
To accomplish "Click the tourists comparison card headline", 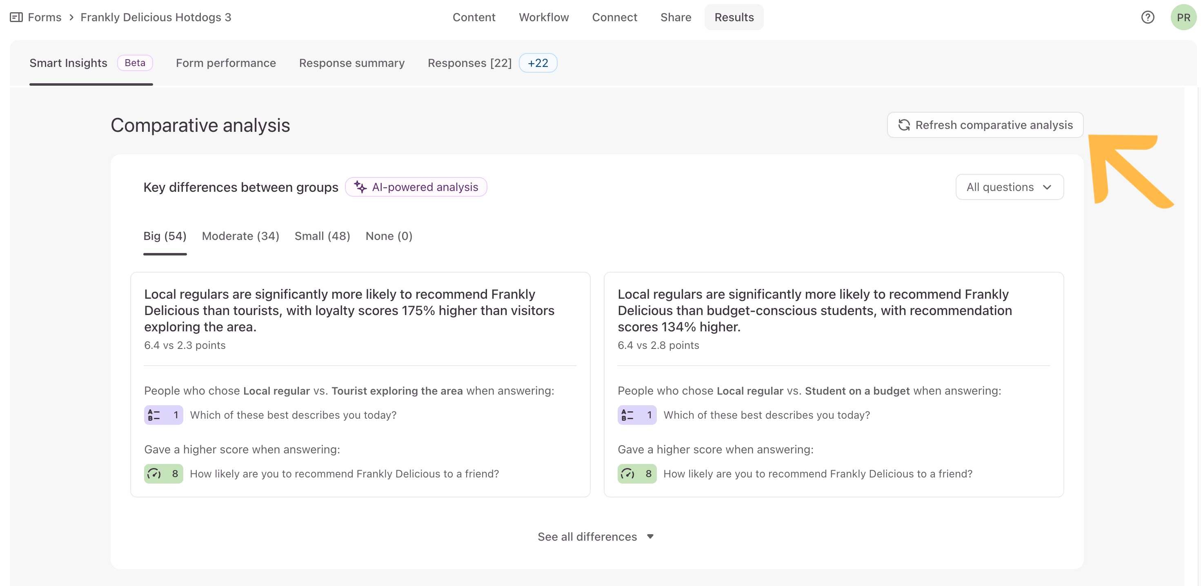I will 349,311.
